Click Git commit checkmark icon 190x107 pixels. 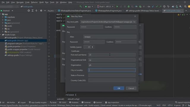point(157,7)
